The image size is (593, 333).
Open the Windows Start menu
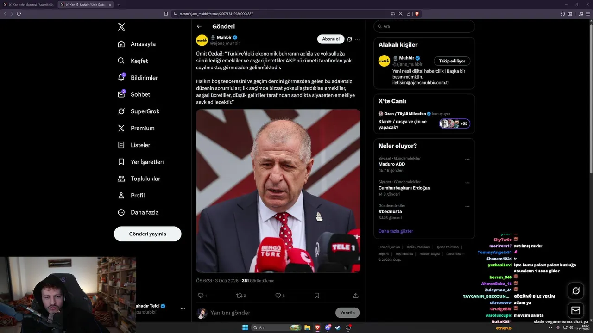[x=245, y=327]
